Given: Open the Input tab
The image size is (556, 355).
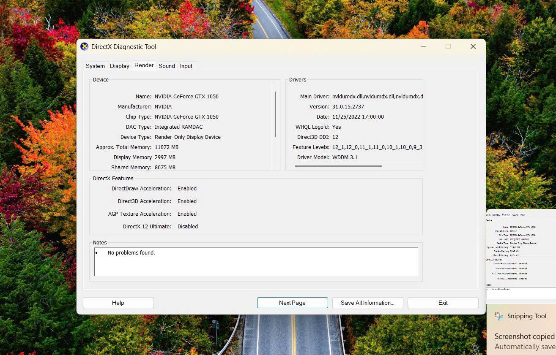Looking at the screenshot, I should (x=186, y=66).
